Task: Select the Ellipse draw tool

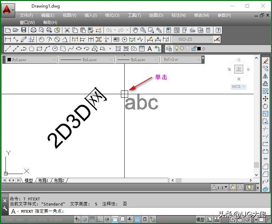Action: click(79, 49)
